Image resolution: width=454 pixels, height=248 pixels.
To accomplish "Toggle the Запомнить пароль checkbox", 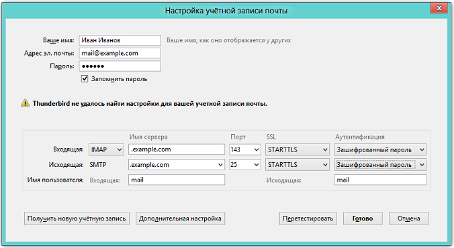I will coord(85,78).
